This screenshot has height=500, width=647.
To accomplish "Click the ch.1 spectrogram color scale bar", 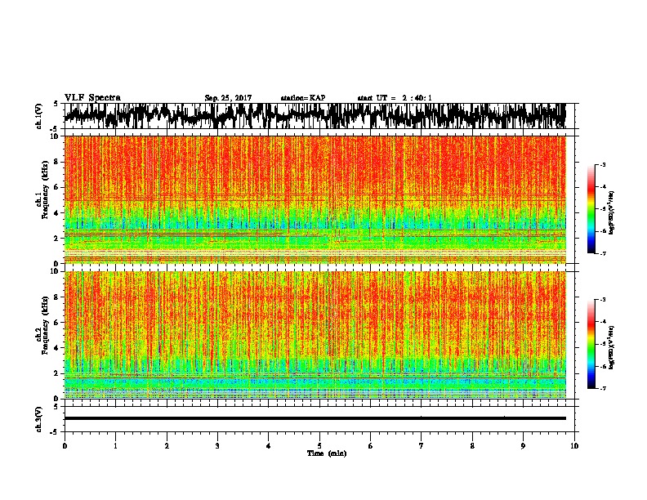I will click(591, 209).
